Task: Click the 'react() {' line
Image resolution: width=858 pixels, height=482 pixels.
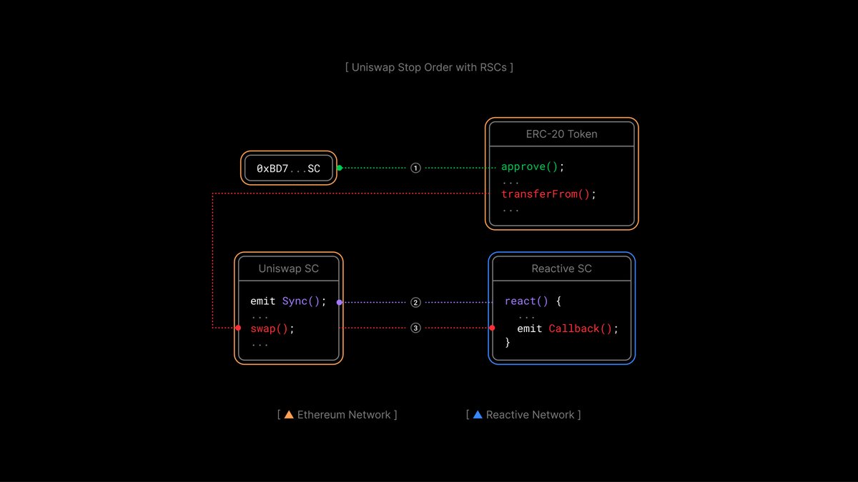Action: pos(533,301)
